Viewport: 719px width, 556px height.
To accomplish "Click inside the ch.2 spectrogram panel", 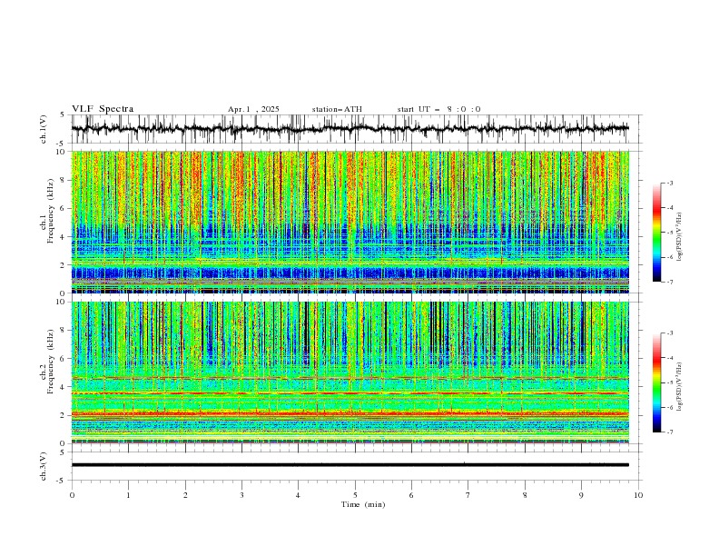I will point(350,372).
